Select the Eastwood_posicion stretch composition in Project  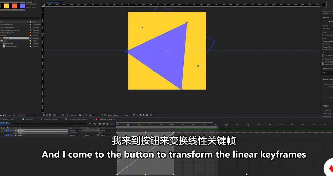[10, 30]
